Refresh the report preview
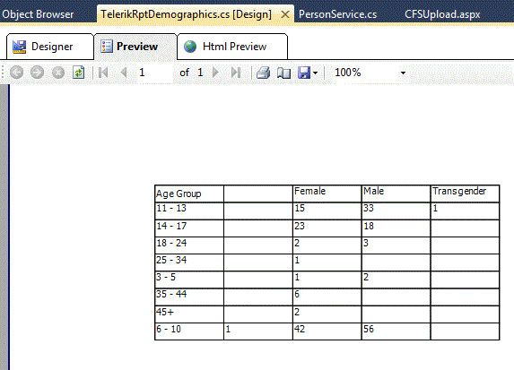 tap(78, 73)
